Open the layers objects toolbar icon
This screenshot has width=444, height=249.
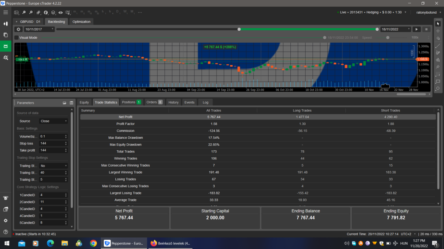pos(53,12)
